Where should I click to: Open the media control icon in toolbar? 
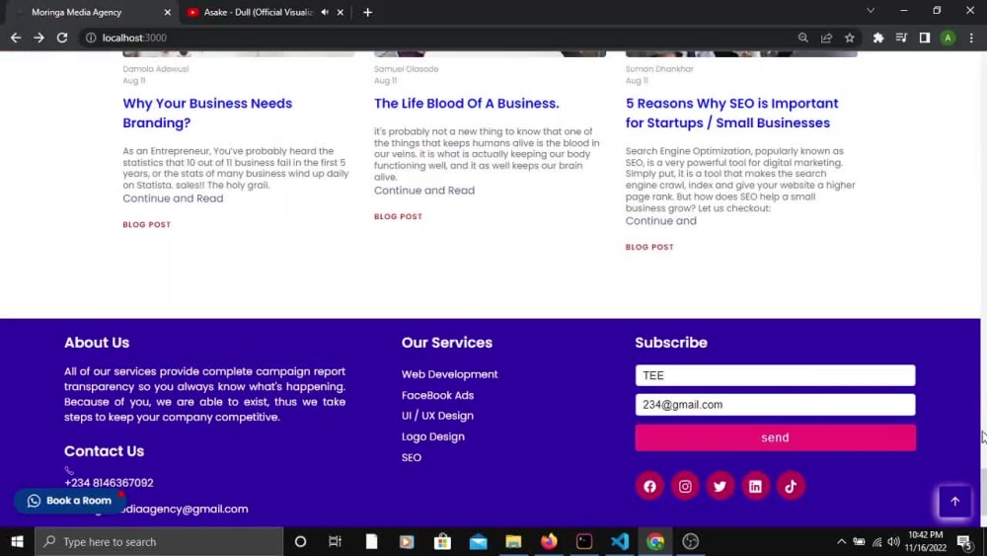click(x=901, y=38)
